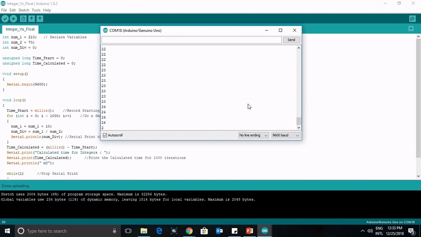Click the 'Serial.begin(9600);' code line
The height and width of the screenshot is (237, 421).
tap(27, 84)
